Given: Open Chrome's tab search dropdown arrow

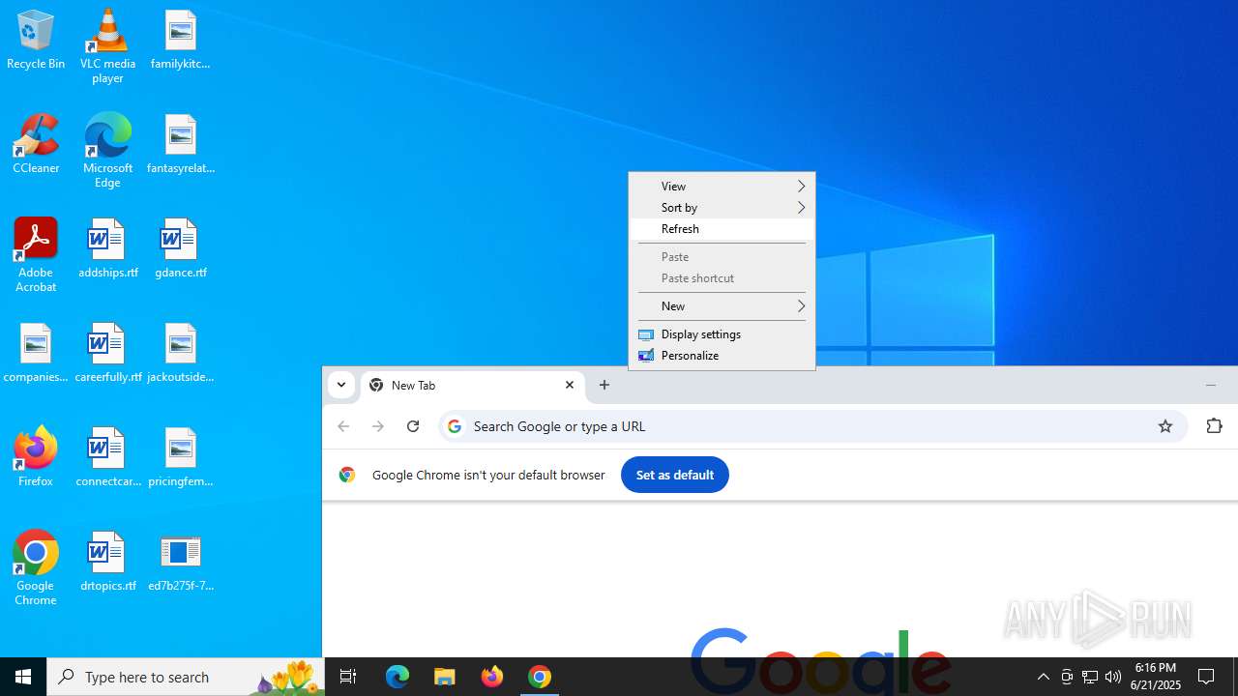Looking at the screenshot, I should click(341, 385).
